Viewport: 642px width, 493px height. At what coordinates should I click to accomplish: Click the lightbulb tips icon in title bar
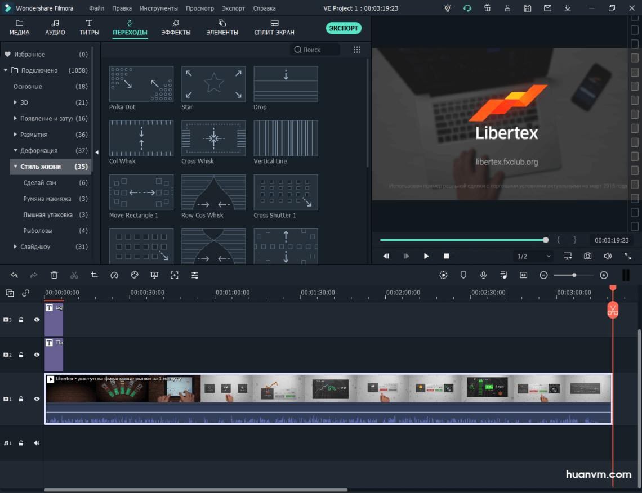tap(448, 8)
